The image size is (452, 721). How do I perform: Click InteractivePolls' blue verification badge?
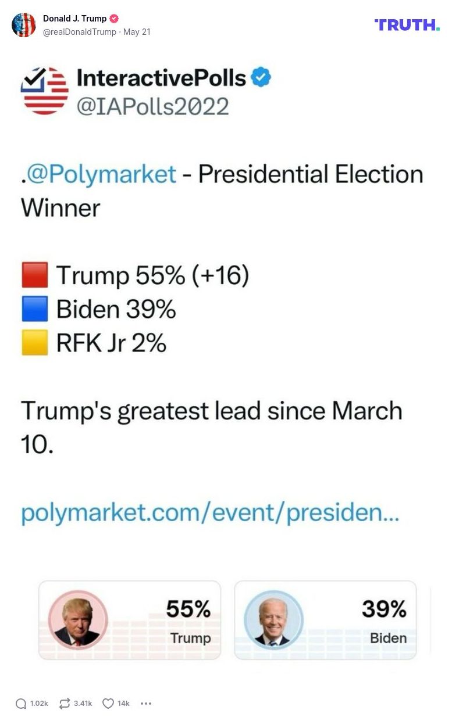260,77
